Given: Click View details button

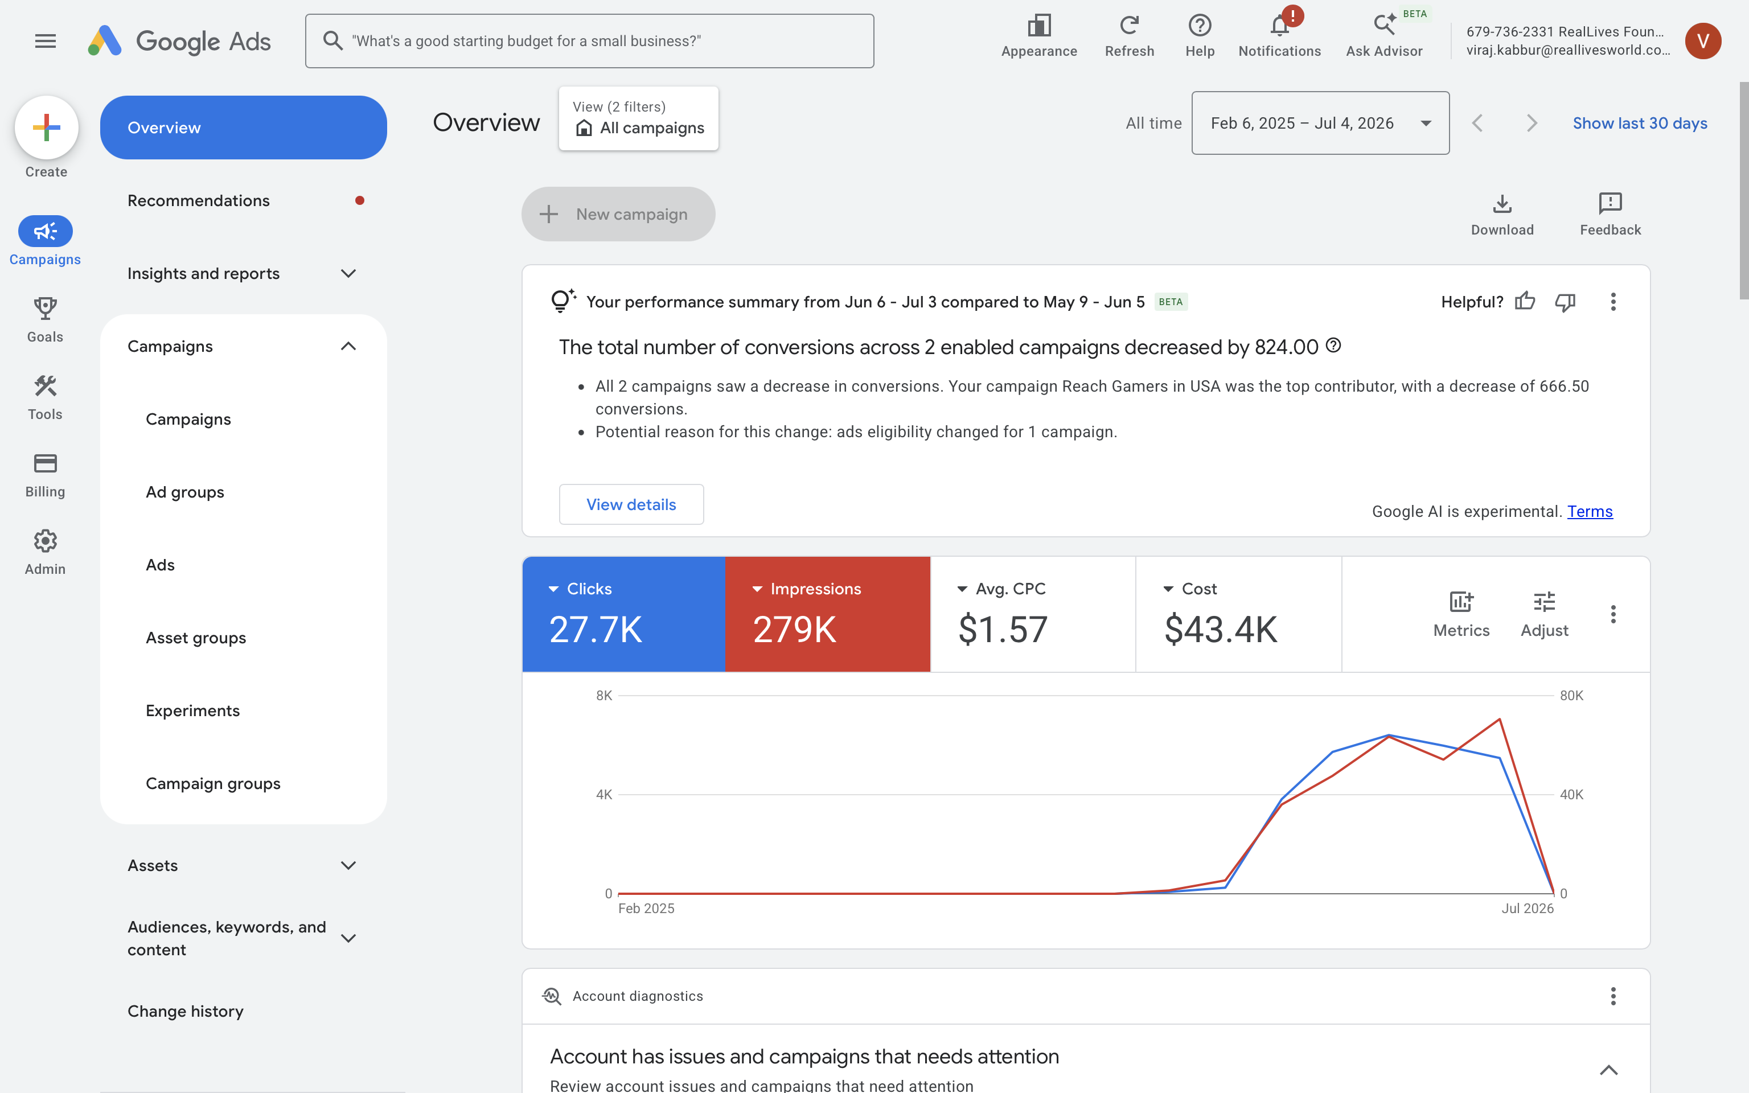Looking at the screenshot, I should click(x=631, y=504).
